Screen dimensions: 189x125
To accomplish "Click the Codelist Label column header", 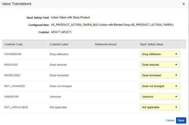I will (59, 44).
